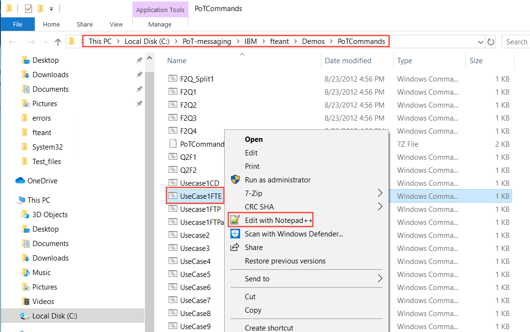Open the File ribbon tab
The width and height of the screenshot is (530, 332).
click(17, 24)
